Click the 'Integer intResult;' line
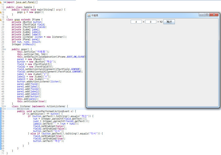This screenshot has height=155, width=221. point(24,44)
